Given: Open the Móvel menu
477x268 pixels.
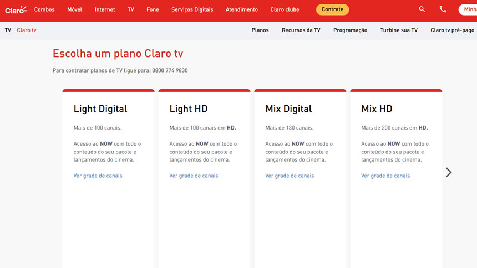Looking at the screenshot, I should [x=74, y=9].
